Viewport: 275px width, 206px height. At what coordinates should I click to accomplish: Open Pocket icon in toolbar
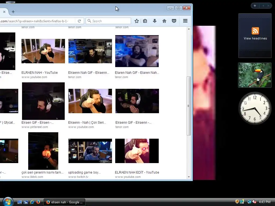[174, 21]
